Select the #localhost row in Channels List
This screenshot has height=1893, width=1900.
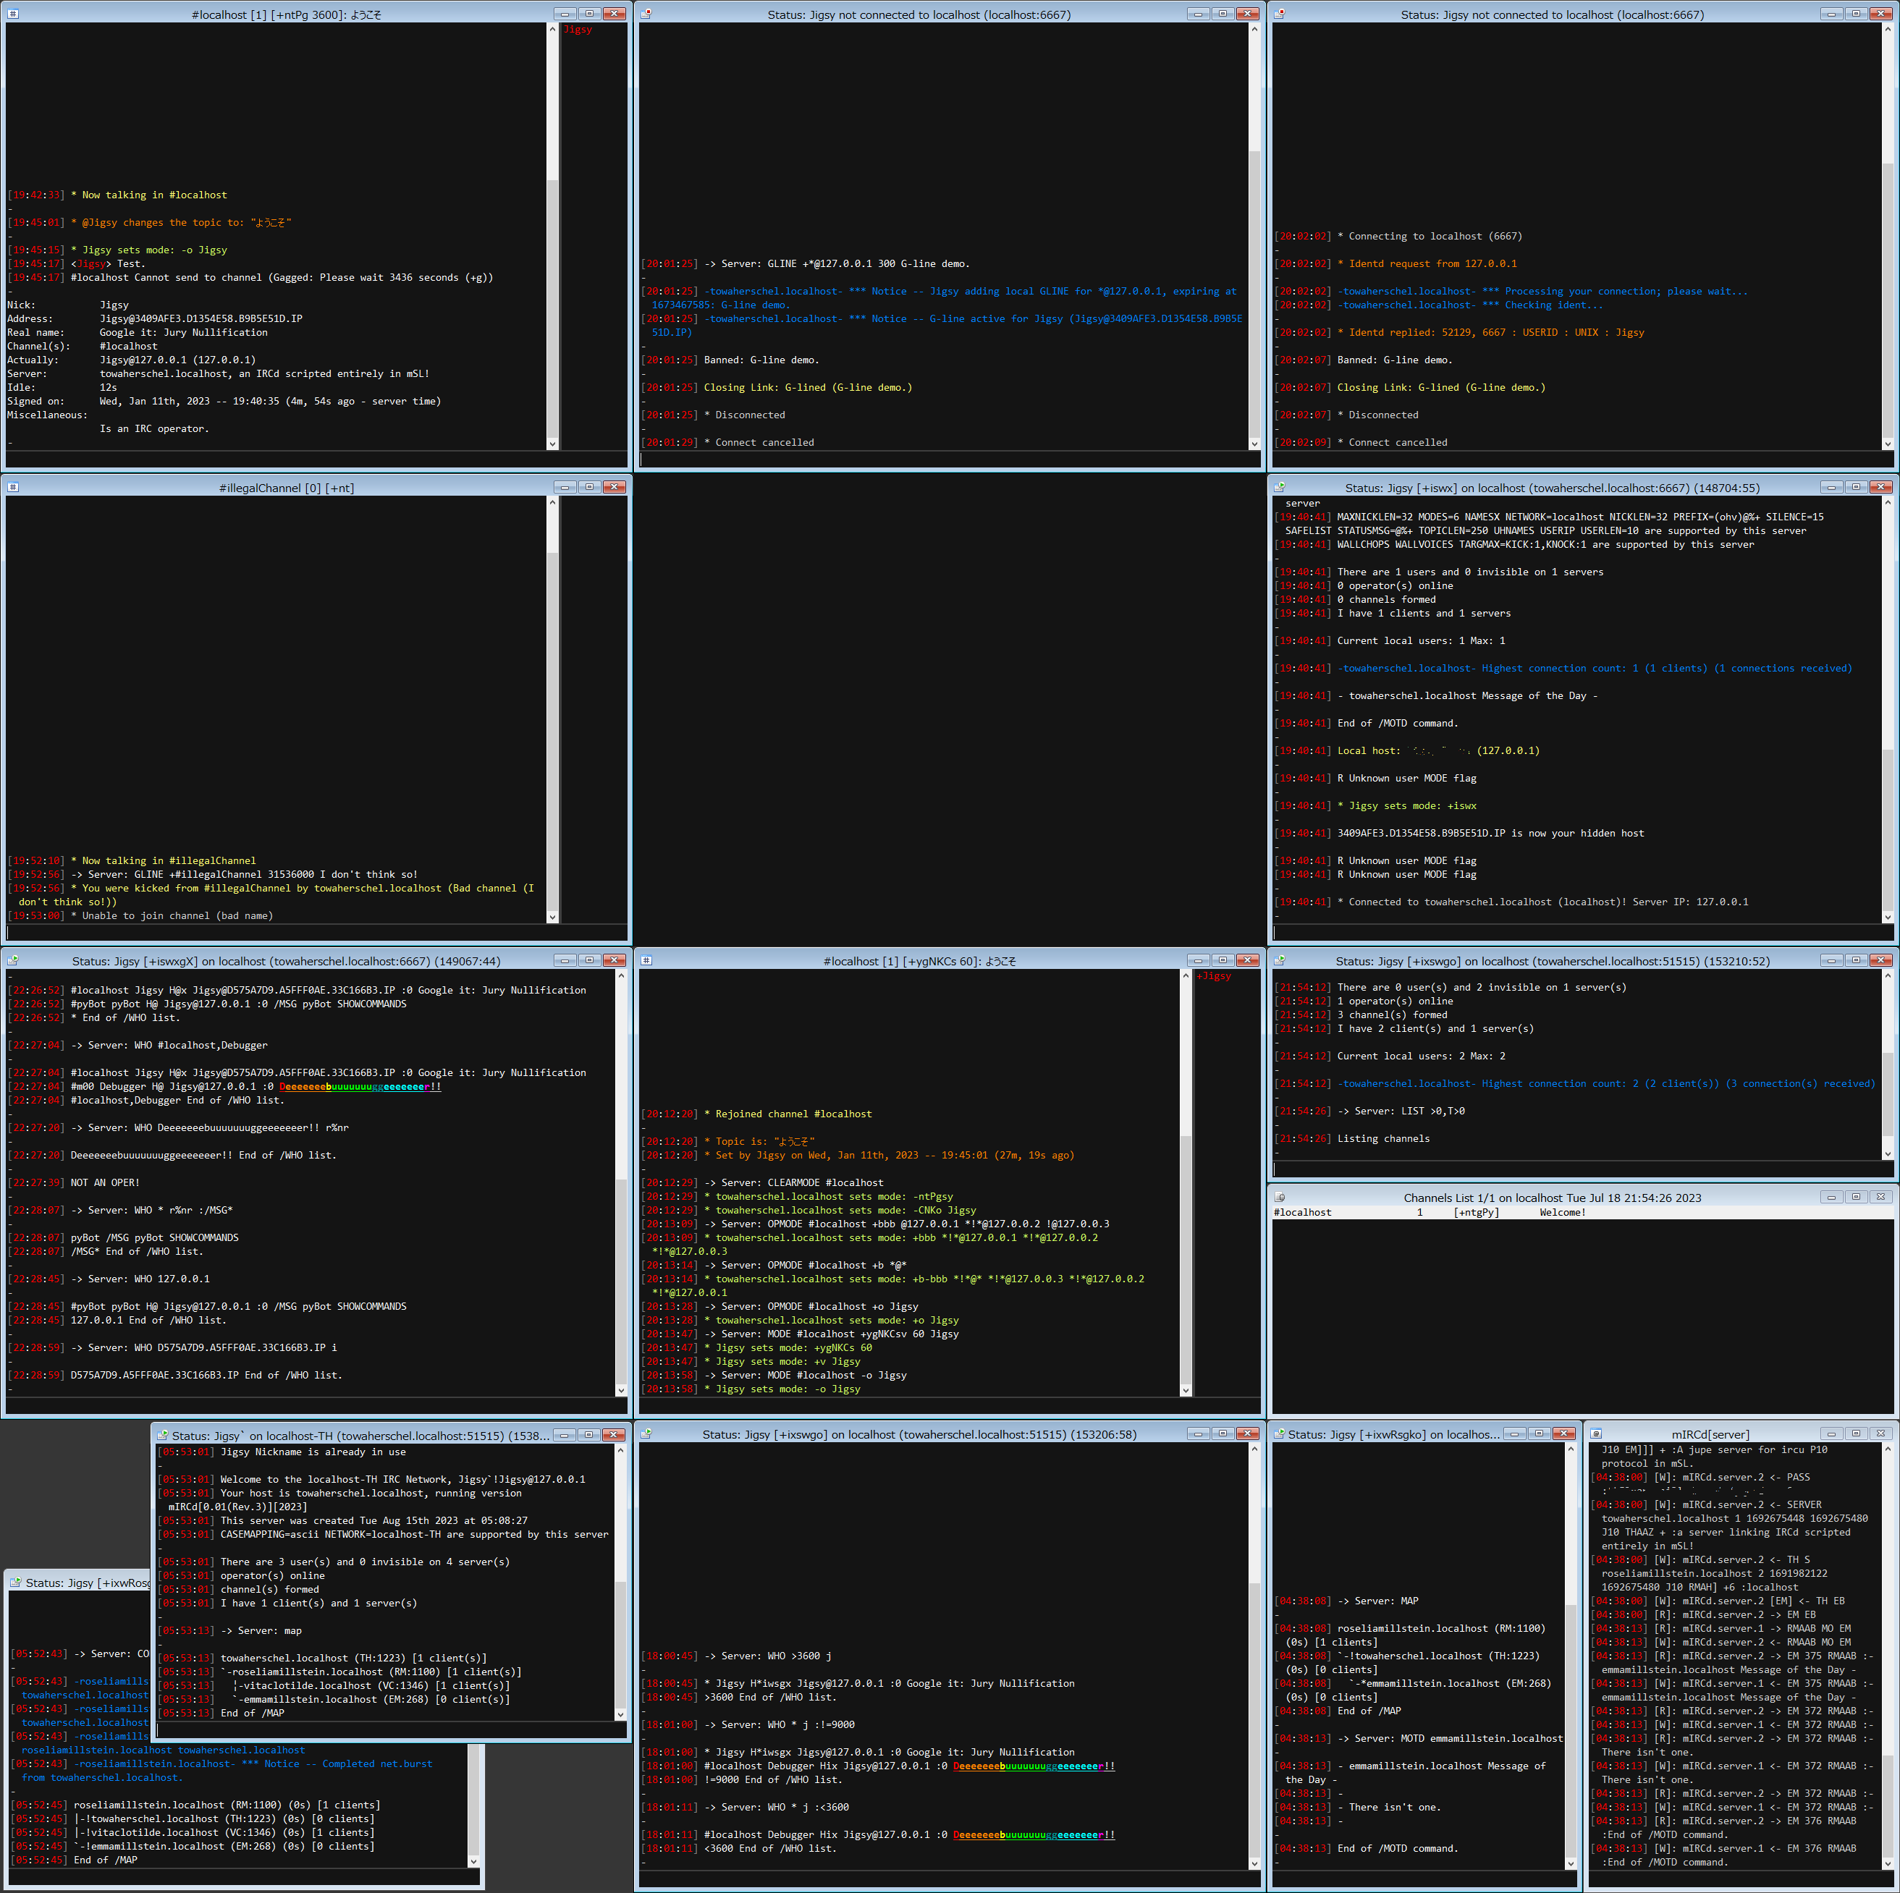pos(1582,1213)
